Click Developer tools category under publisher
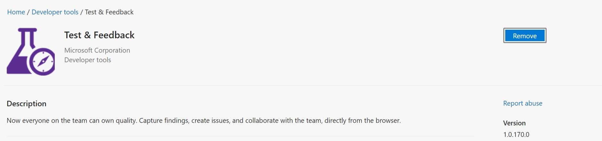Screen dimensions: 602x141 point(87,60)
